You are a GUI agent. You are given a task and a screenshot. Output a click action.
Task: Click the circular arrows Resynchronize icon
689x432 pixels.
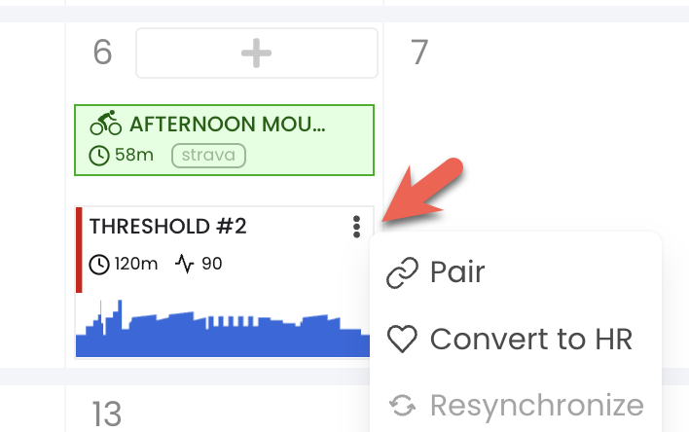403,405
